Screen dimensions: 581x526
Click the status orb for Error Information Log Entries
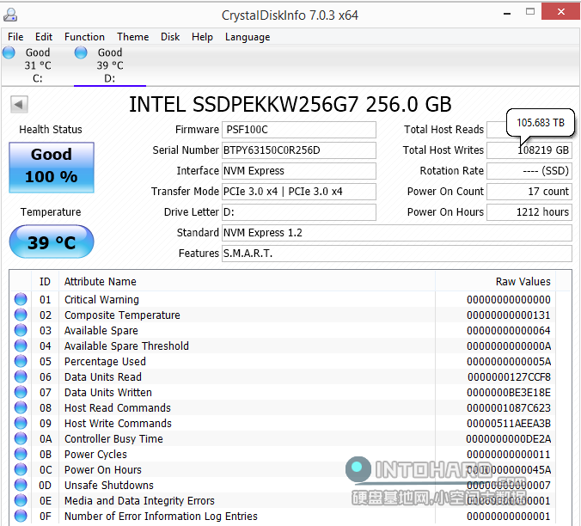[21, 516]
